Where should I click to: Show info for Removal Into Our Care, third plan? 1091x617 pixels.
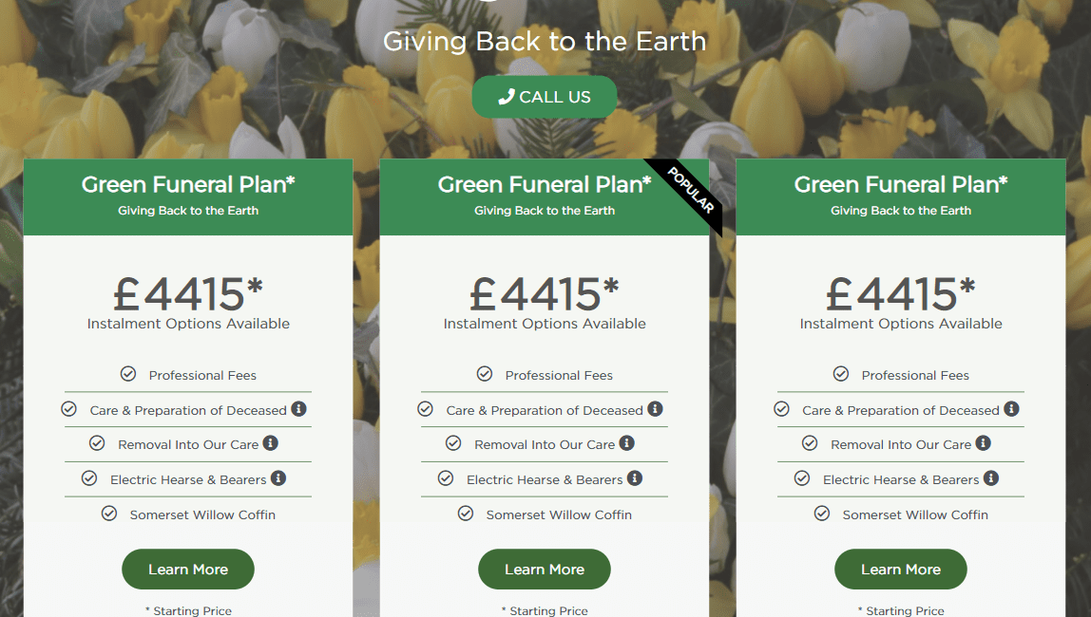(x=983, y=442)
